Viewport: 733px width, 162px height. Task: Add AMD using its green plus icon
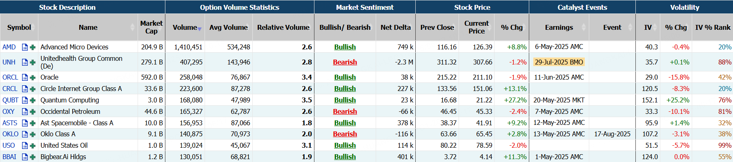click(x=33, y=47)
